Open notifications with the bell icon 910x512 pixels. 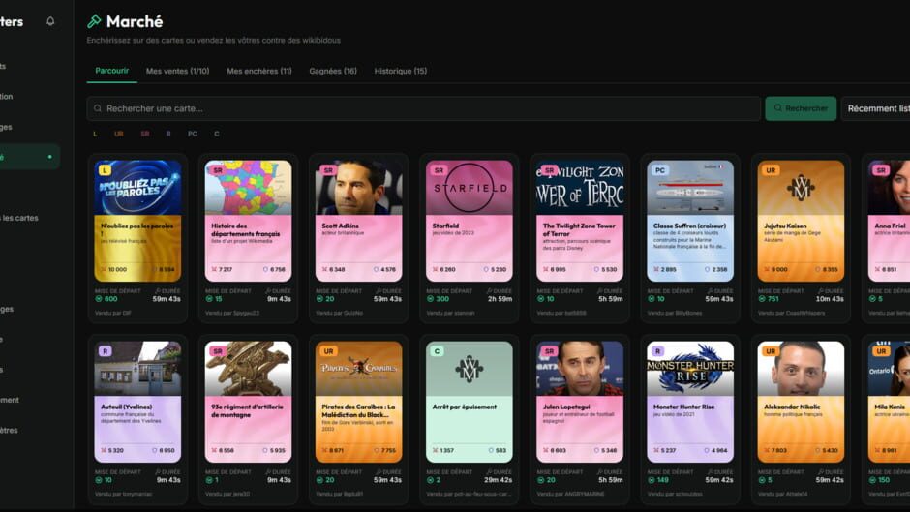[x=50, y=21]
